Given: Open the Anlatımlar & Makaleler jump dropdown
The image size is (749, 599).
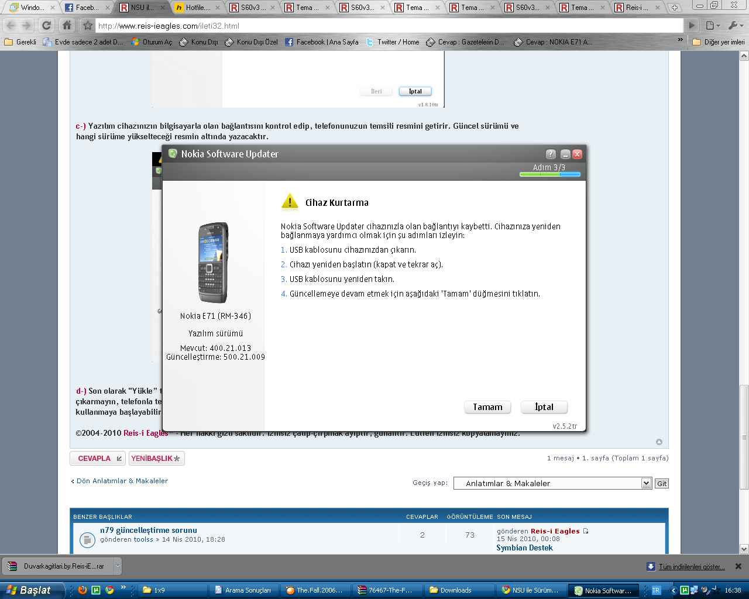Looking at the screenshot, I should point(552,483).
